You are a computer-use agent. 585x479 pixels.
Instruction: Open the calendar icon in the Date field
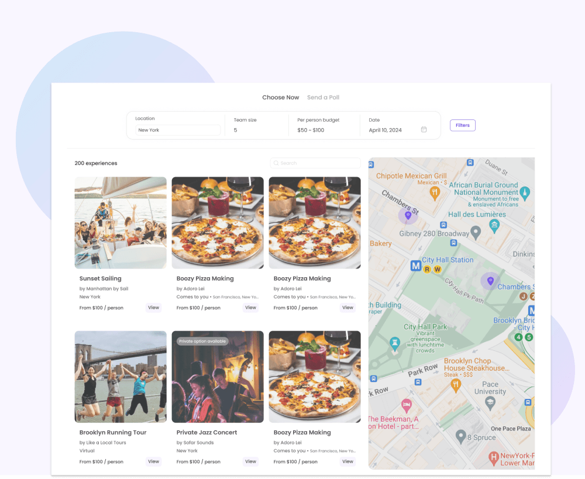tap(424, 129)
